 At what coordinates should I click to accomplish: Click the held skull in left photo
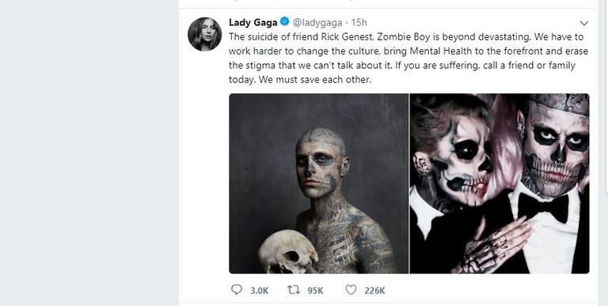tap(287, 252)
